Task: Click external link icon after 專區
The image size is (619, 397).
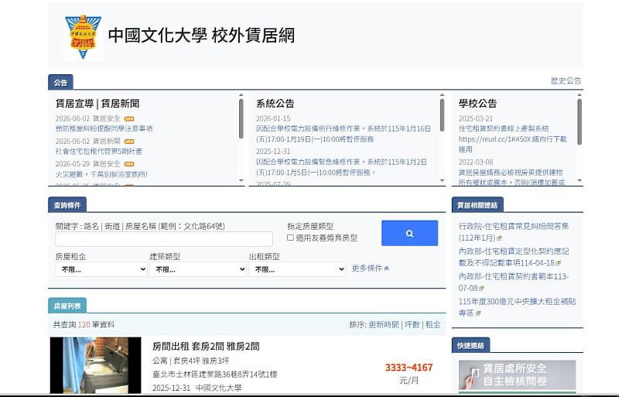Action: [478, 313]
